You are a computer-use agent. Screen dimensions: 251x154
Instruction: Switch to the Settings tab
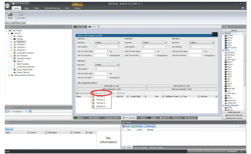click(x=153, y=118)
